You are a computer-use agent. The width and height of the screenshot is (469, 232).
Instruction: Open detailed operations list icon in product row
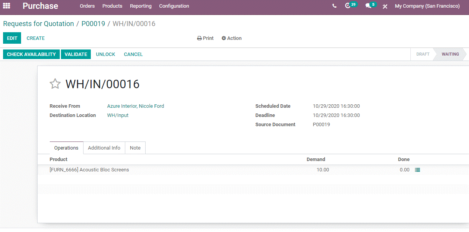[x=418, y=170]
